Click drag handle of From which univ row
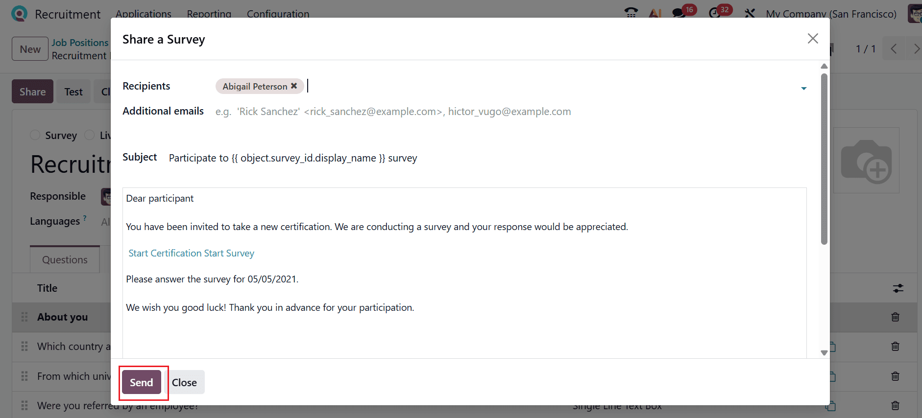 [x=24, y=376]
